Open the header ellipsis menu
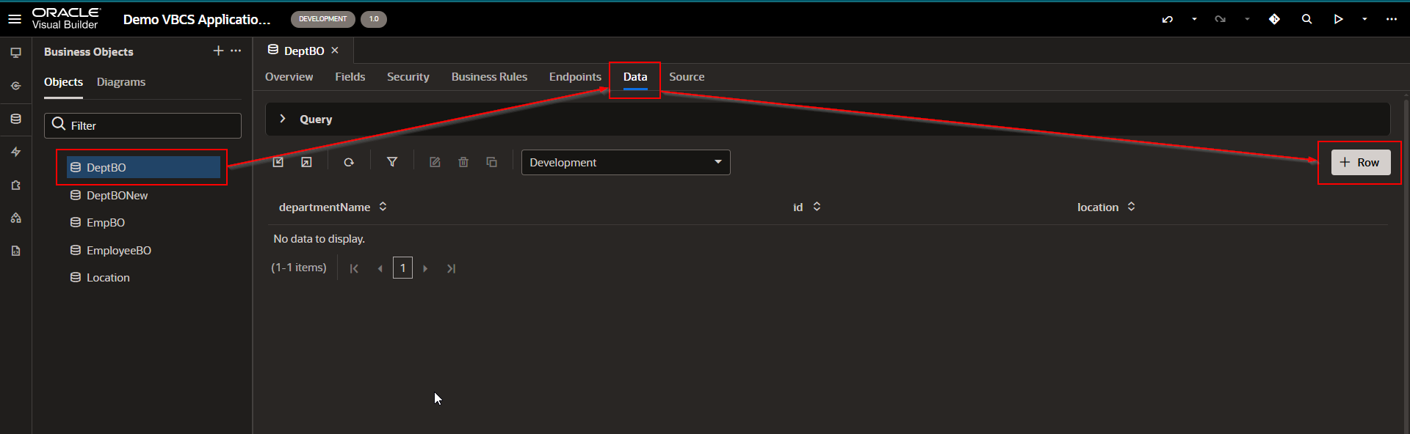The height and width of the screenshot is (434, 1410). 1392,19
